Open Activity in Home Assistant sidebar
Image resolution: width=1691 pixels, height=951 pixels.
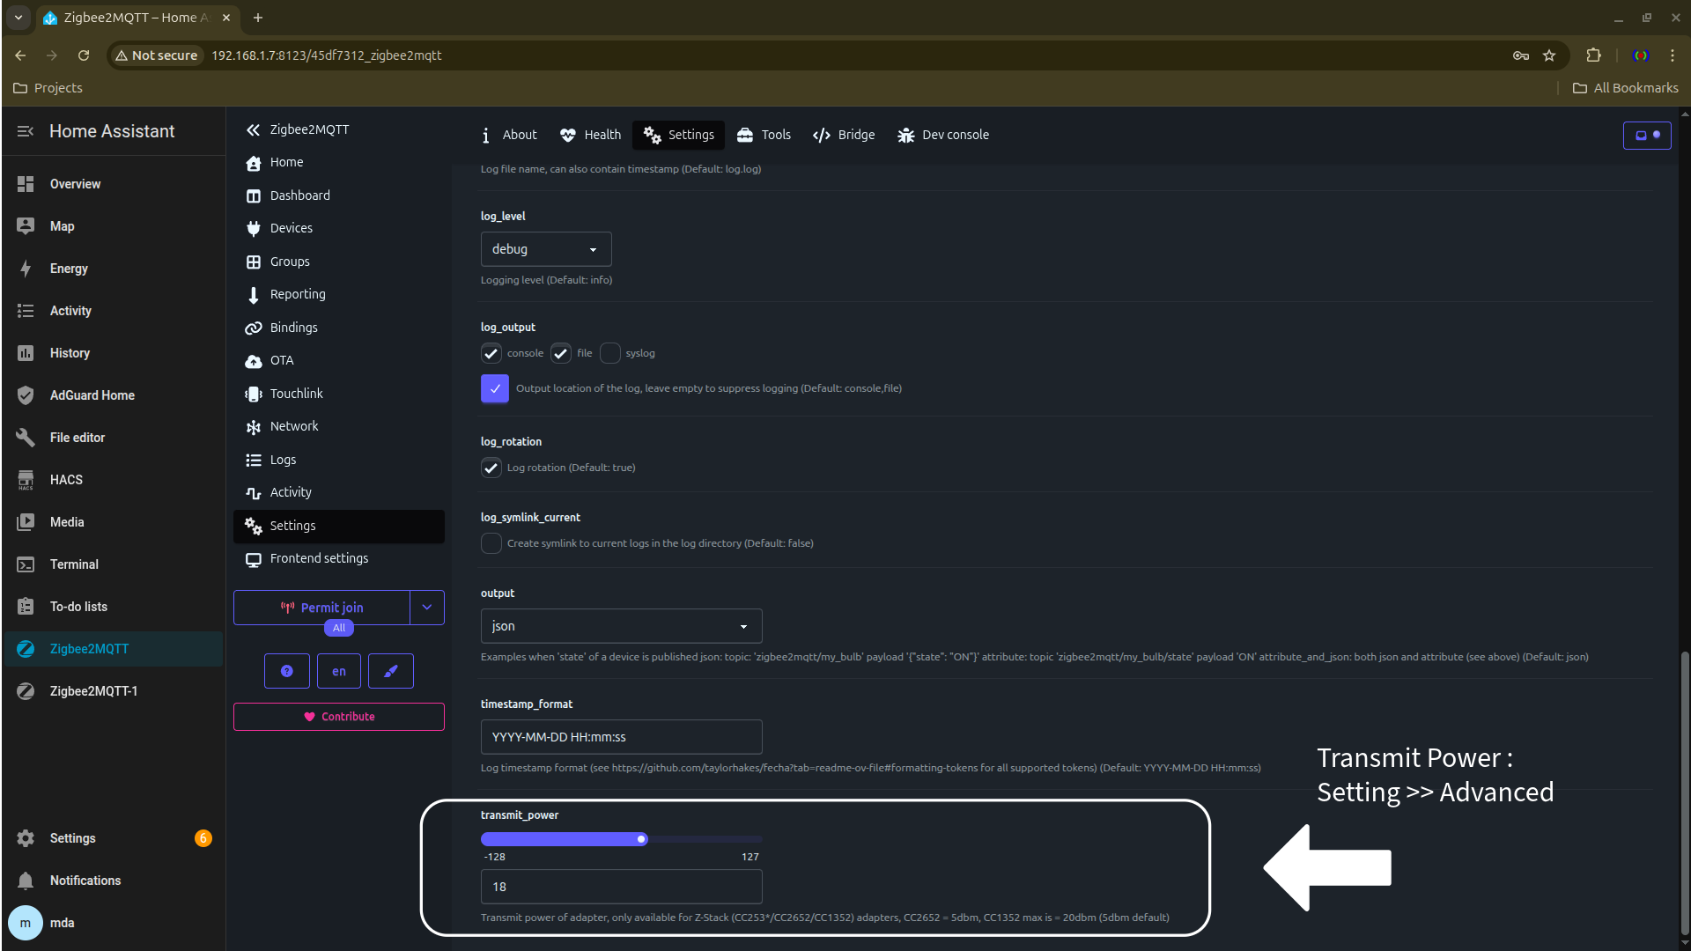click(113, 311)
